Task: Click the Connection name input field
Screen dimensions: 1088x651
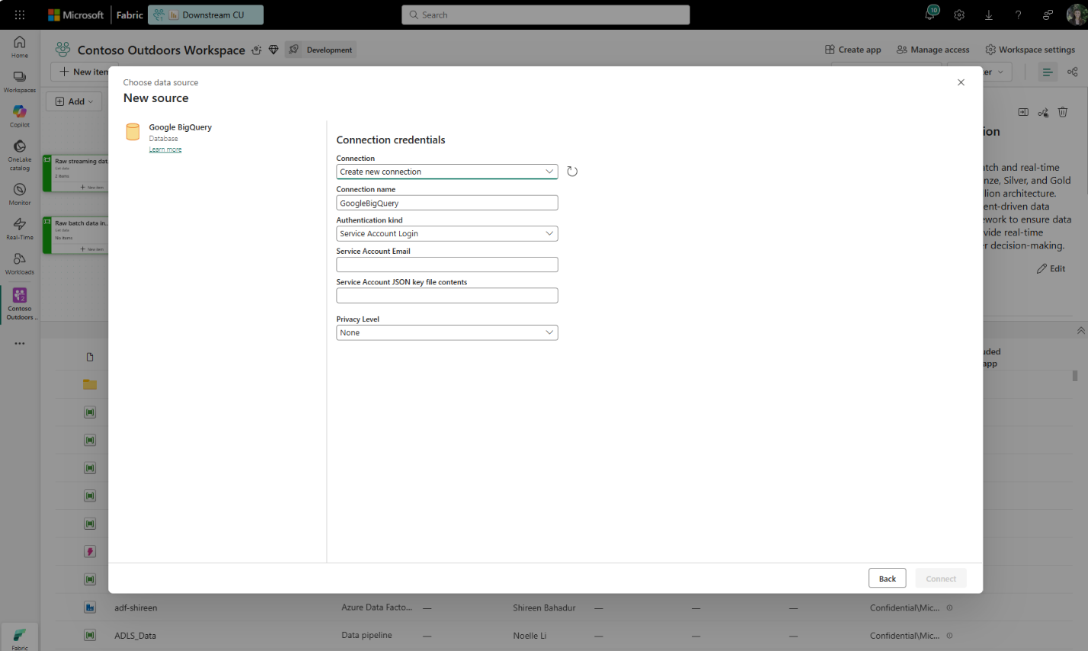Action: (446, 202)
